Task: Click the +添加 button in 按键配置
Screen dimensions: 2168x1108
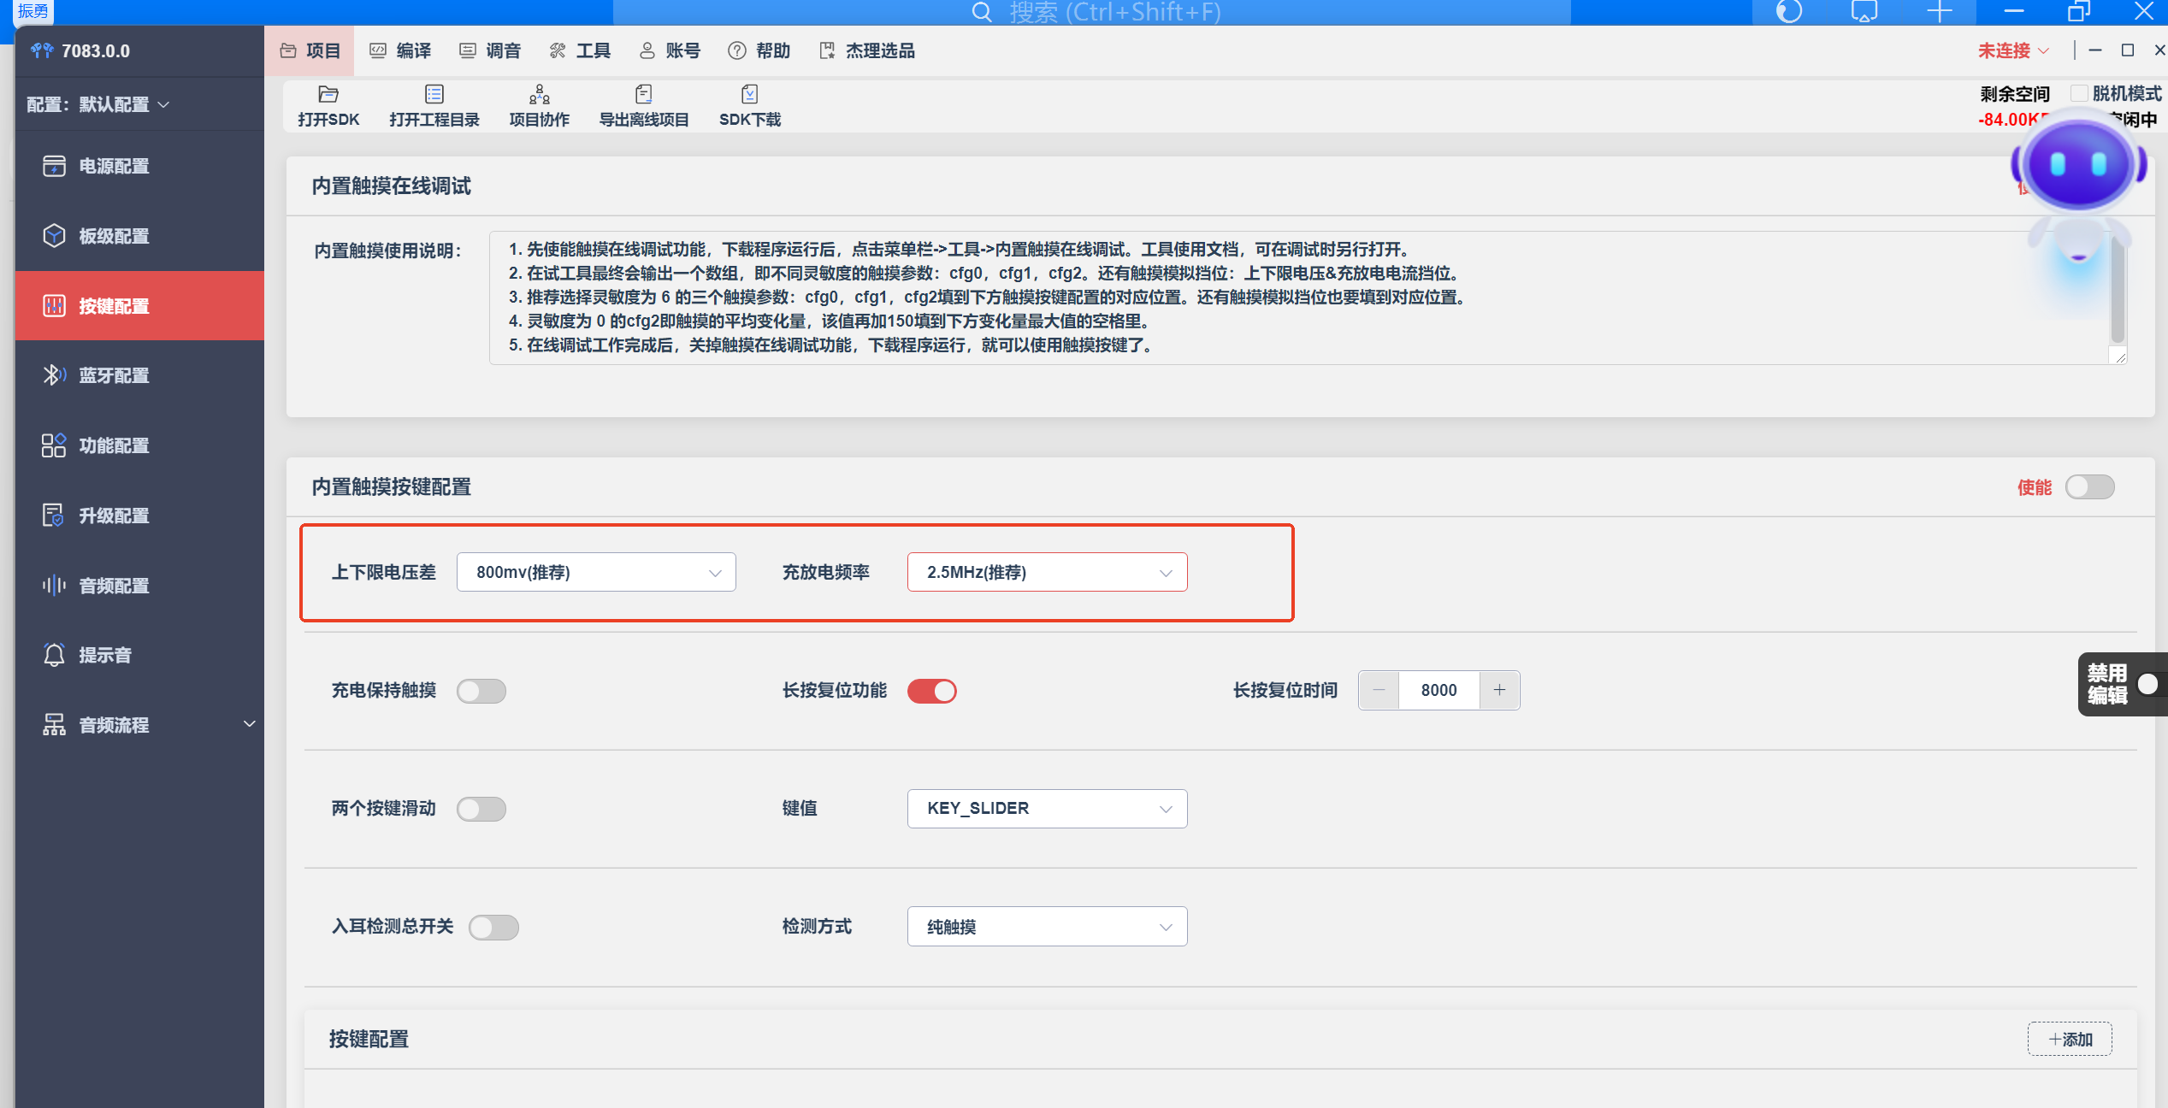Action: click(x=2070, y=1040)
